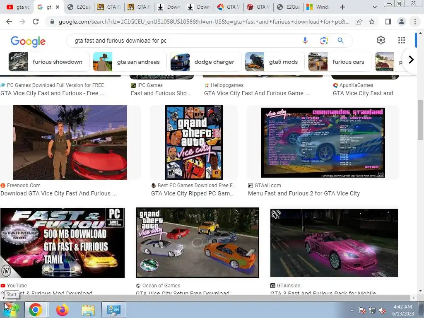Select the 'gta san andreas' suggestion chip
The width and height of the screenshot is (424, 318).
[x=130, y=62]
